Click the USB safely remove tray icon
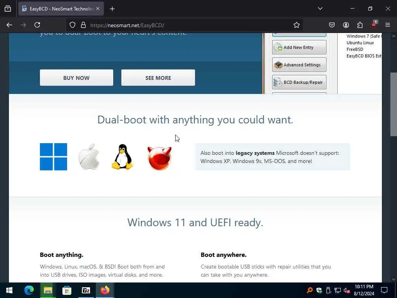The height and width of the screenshot is (298, 397). point(328,290)
